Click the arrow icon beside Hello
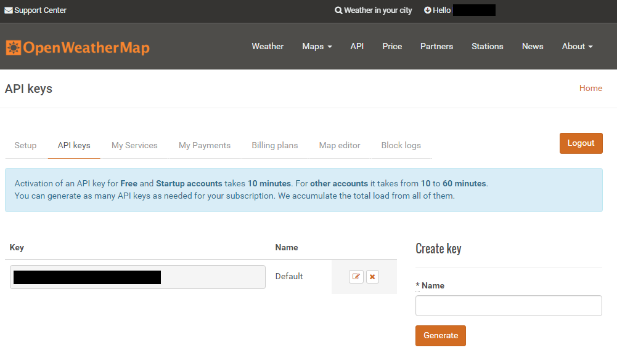This screenshot has height=361, width=617. click(427, 10)
